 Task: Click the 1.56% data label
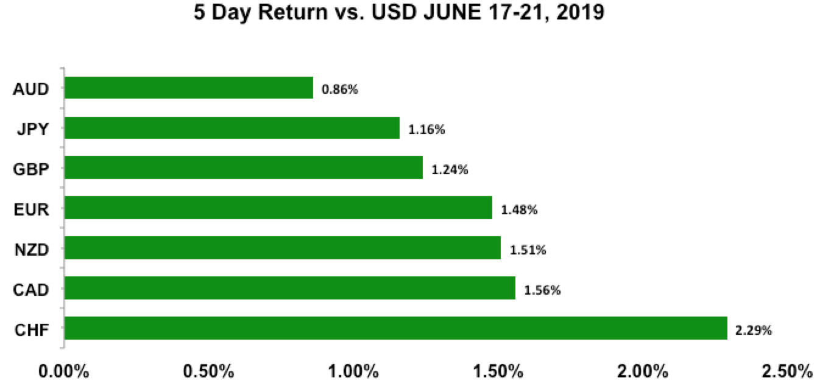pos(542,290)
